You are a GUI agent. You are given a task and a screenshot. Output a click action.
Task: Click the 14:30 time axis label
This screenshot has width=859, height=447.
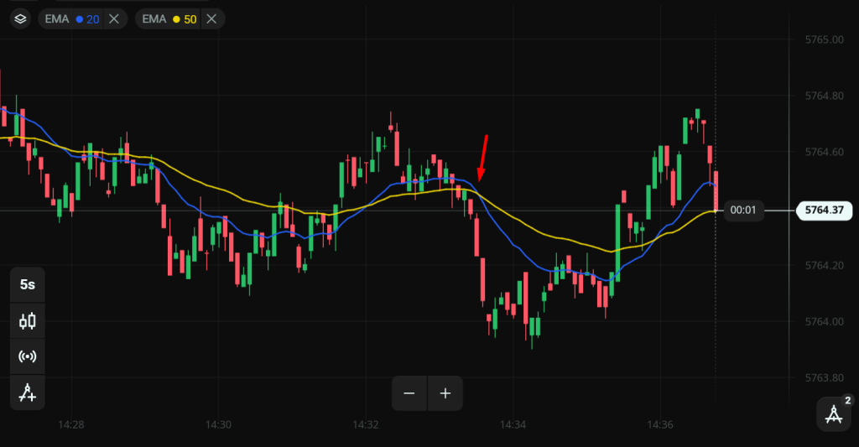(x=218, y=425)
